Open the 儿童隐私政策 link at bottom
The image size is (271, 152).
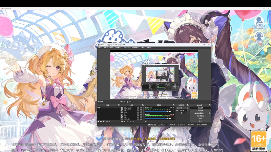click(x=167, y=138)
